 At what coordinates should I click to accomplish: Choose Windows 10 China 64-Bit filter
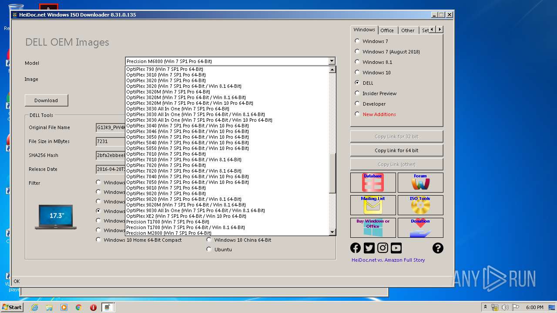209,240
